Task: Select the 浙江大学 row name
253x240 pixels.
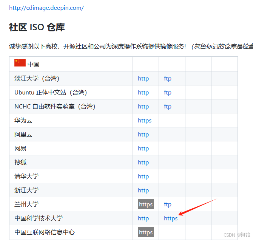Action: click(x=26, y=190)
